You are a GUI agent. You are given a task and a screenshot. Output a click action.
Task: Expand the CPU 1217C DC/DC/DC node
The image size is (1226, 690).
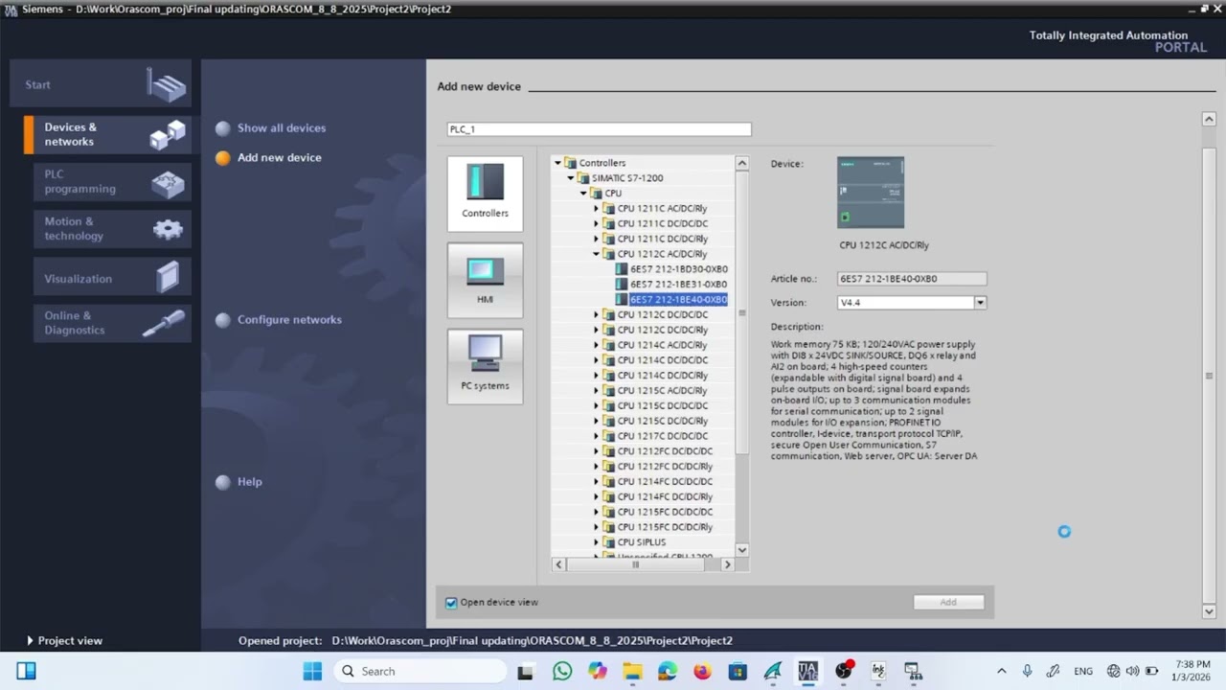coord(596,436)
